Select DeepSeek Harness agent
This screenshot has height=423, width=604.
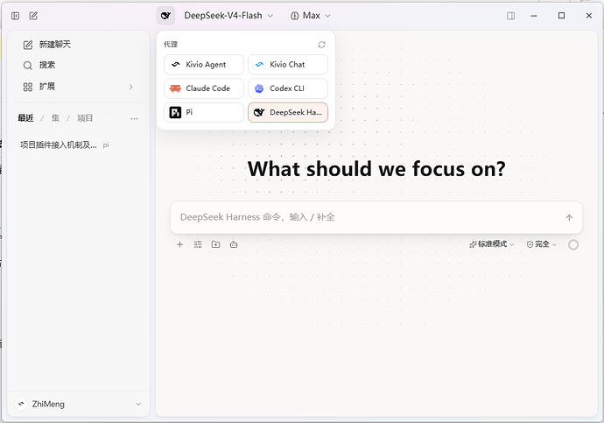pyautogui.click(x=288, y=112)
